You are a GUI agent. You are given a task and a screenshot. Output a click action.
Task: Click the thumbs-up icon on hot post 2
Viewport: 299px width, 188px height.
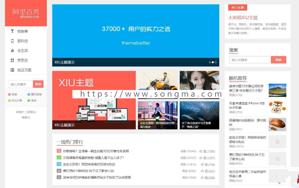click(201, 158)
